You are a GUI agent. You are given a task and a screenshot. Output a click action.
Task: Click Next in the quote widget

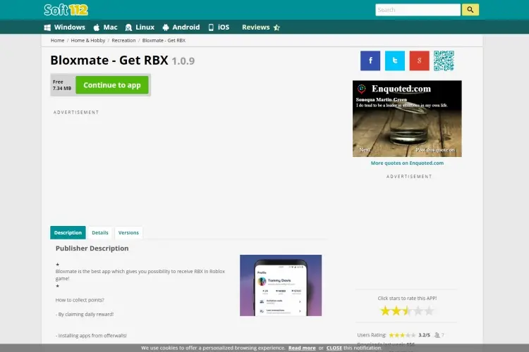pos(365,150)
